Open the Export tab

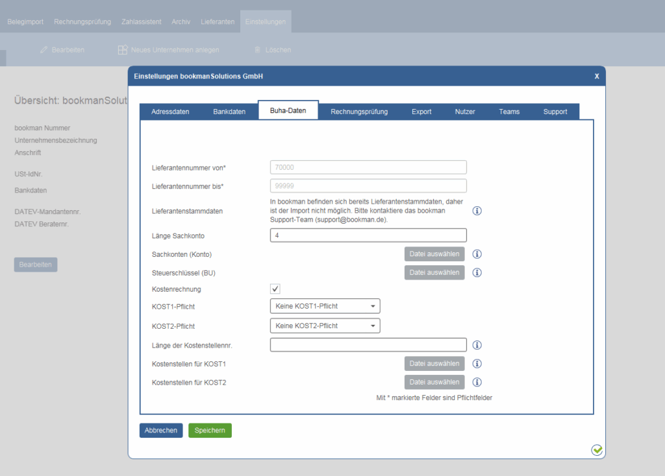pyautogui.click(x=421, y=112)
